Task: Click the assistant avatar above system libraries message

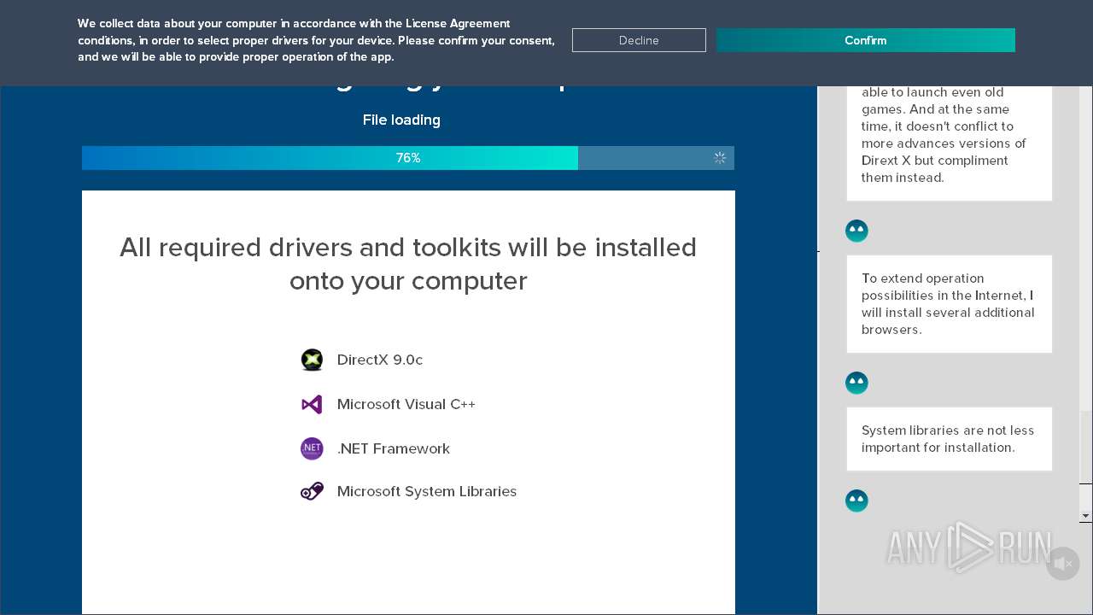Action: click(856, 383)
